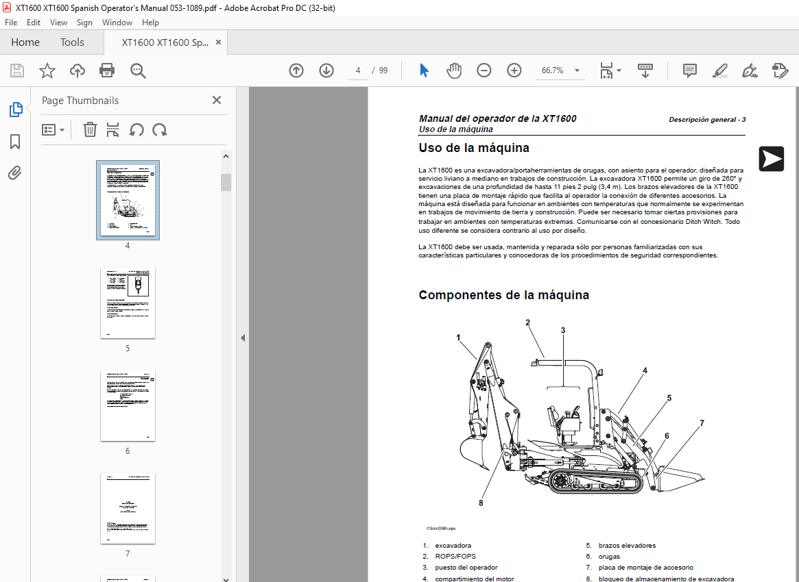The image size is (799, 582).
Task: Print the document with printer icon
Action: click(107, 71)
